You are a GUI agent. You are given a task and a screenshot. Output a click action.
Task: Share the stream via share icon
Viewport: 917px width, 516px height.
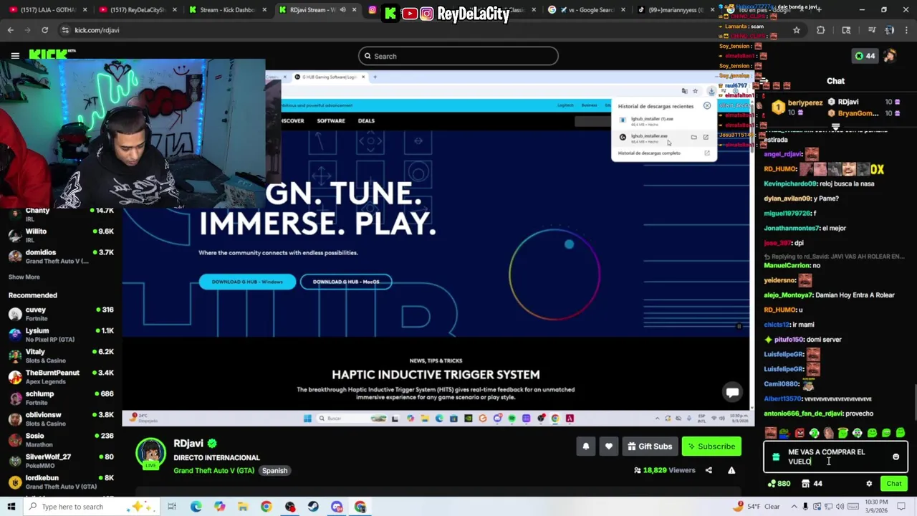[x=709, y=470]
